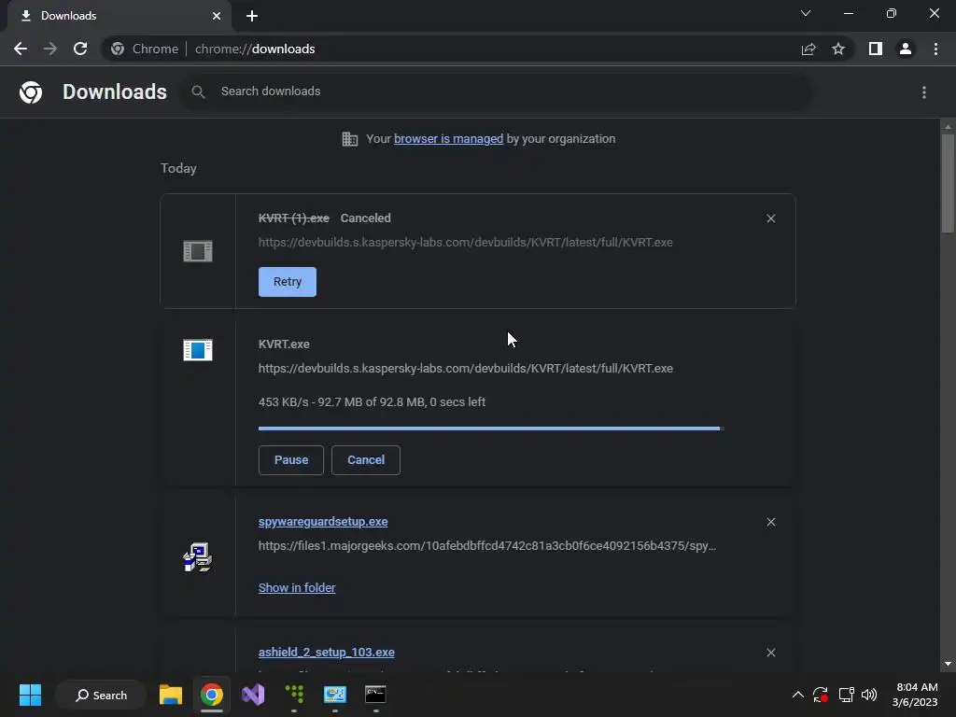
Task: Open the tab search chevron
Action: pyautogui.click(x=806, y=13)
